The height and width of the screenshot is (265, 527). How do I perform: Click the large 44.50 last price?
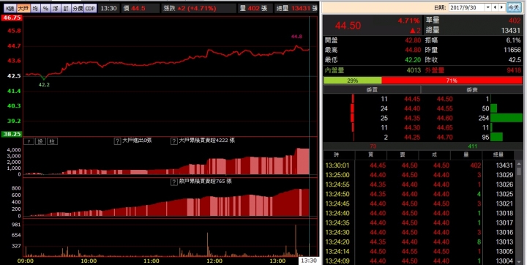(x=348, y=26)
